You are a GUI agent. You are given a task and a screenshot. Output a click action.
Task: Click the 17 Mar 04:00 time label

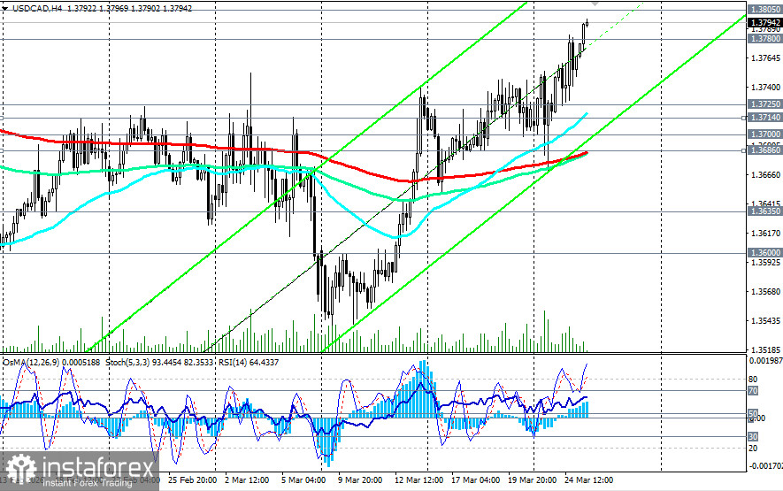475,480
